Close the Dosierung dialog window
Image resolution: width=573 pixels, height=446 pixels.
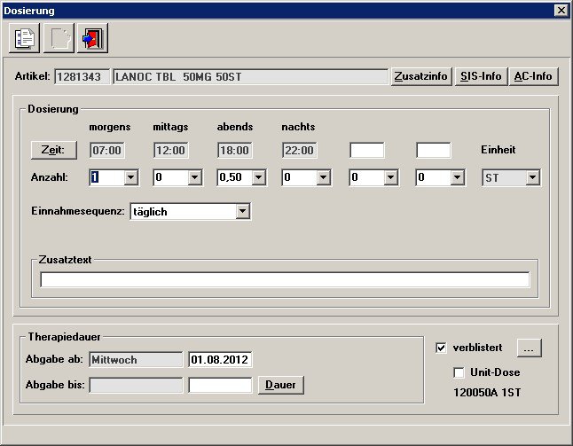pyautogui.click(x=561, y=10)
